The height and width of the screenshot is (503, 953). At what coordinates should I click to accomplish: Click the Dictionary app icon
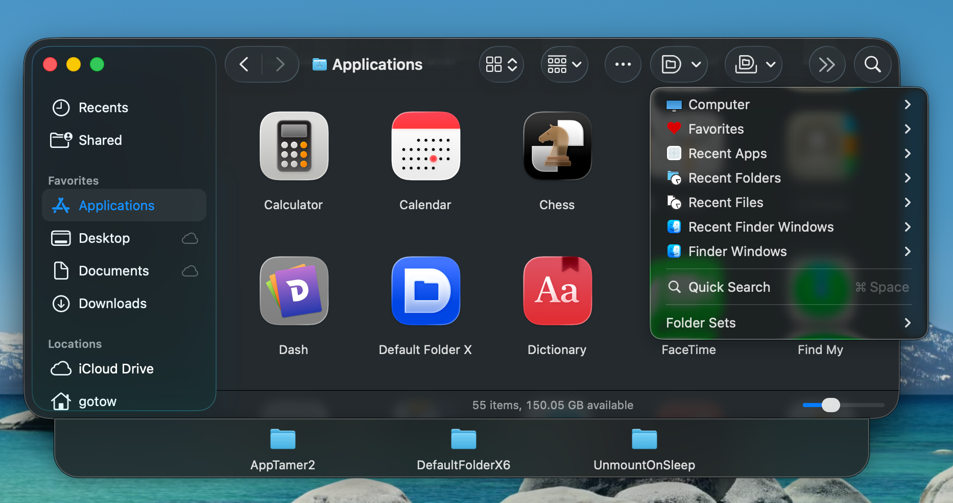coord(557,291)
